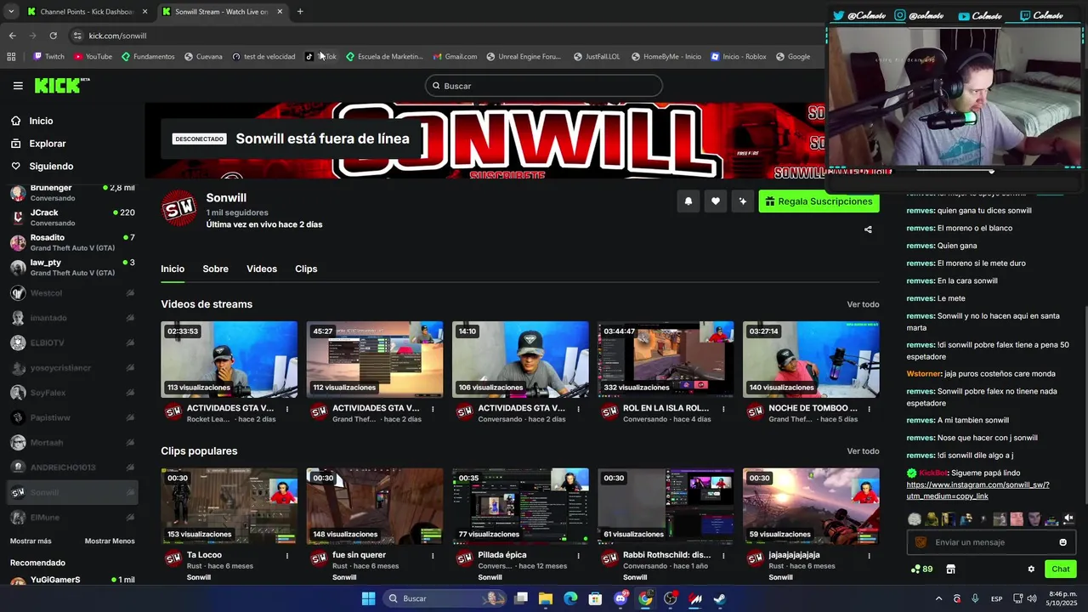This screenshot has height=612, width=1088.
Task: Open the YouTube bookmark
Action: pos(93,57)
